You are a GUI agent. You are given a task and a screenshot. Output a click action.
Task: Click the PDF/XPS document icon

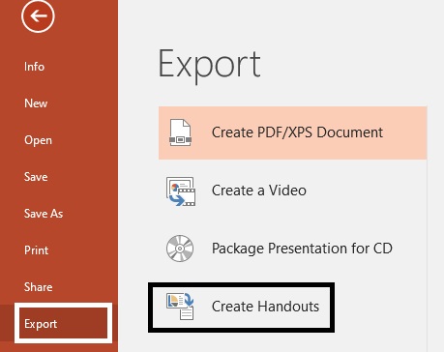pos(180,132)
